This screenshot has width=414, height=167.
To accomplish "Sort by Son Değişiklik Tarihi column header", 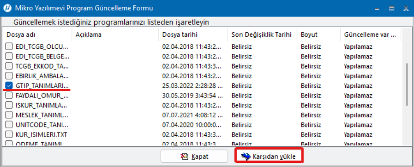I will point(262,35).
